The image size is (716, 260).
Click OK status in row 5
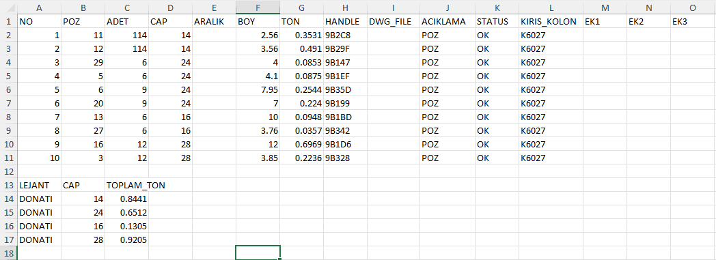coord(497,76)
